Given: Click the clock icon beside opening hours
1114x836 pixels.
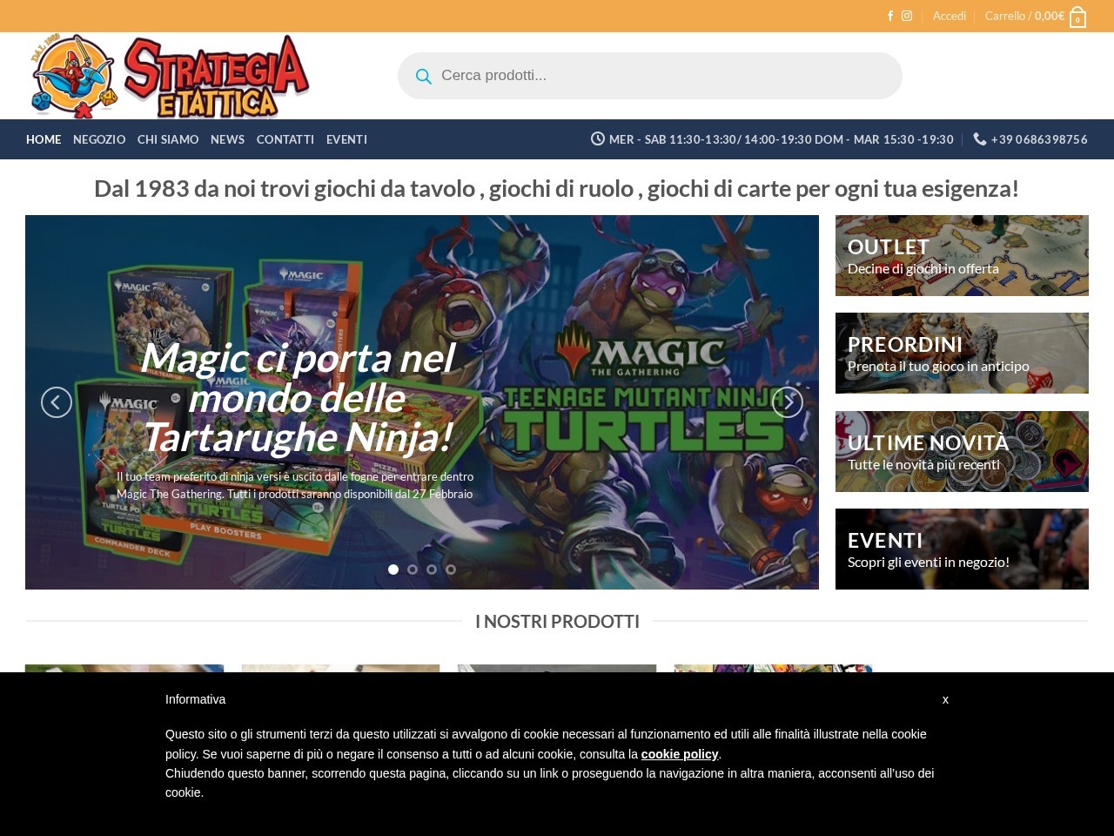Looking at the screenshot, I should coord(597,138).
